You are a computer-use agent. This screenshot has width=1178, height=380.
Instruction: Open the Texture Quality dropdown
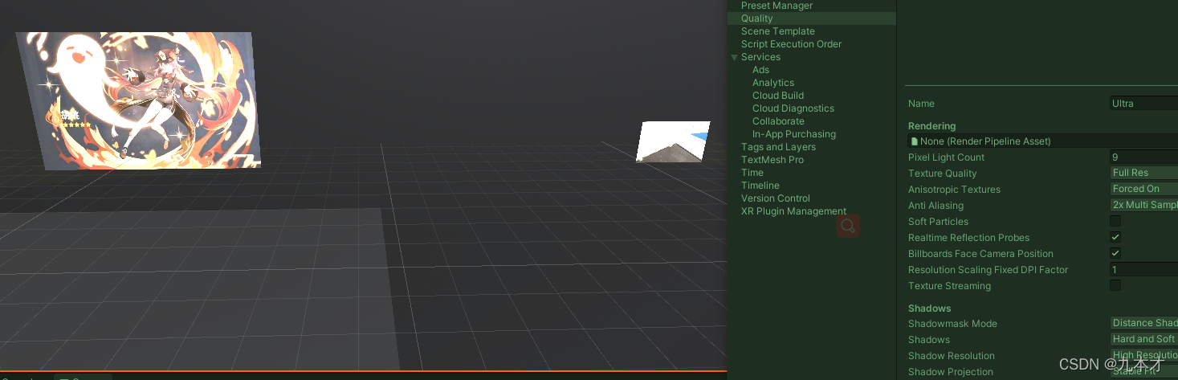[x=1143, y=173]
